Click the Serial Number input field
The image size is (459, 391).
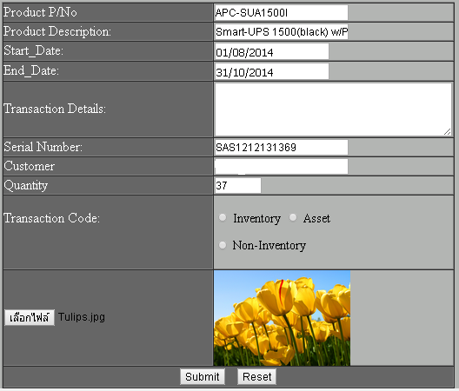[x=281, y=147]
